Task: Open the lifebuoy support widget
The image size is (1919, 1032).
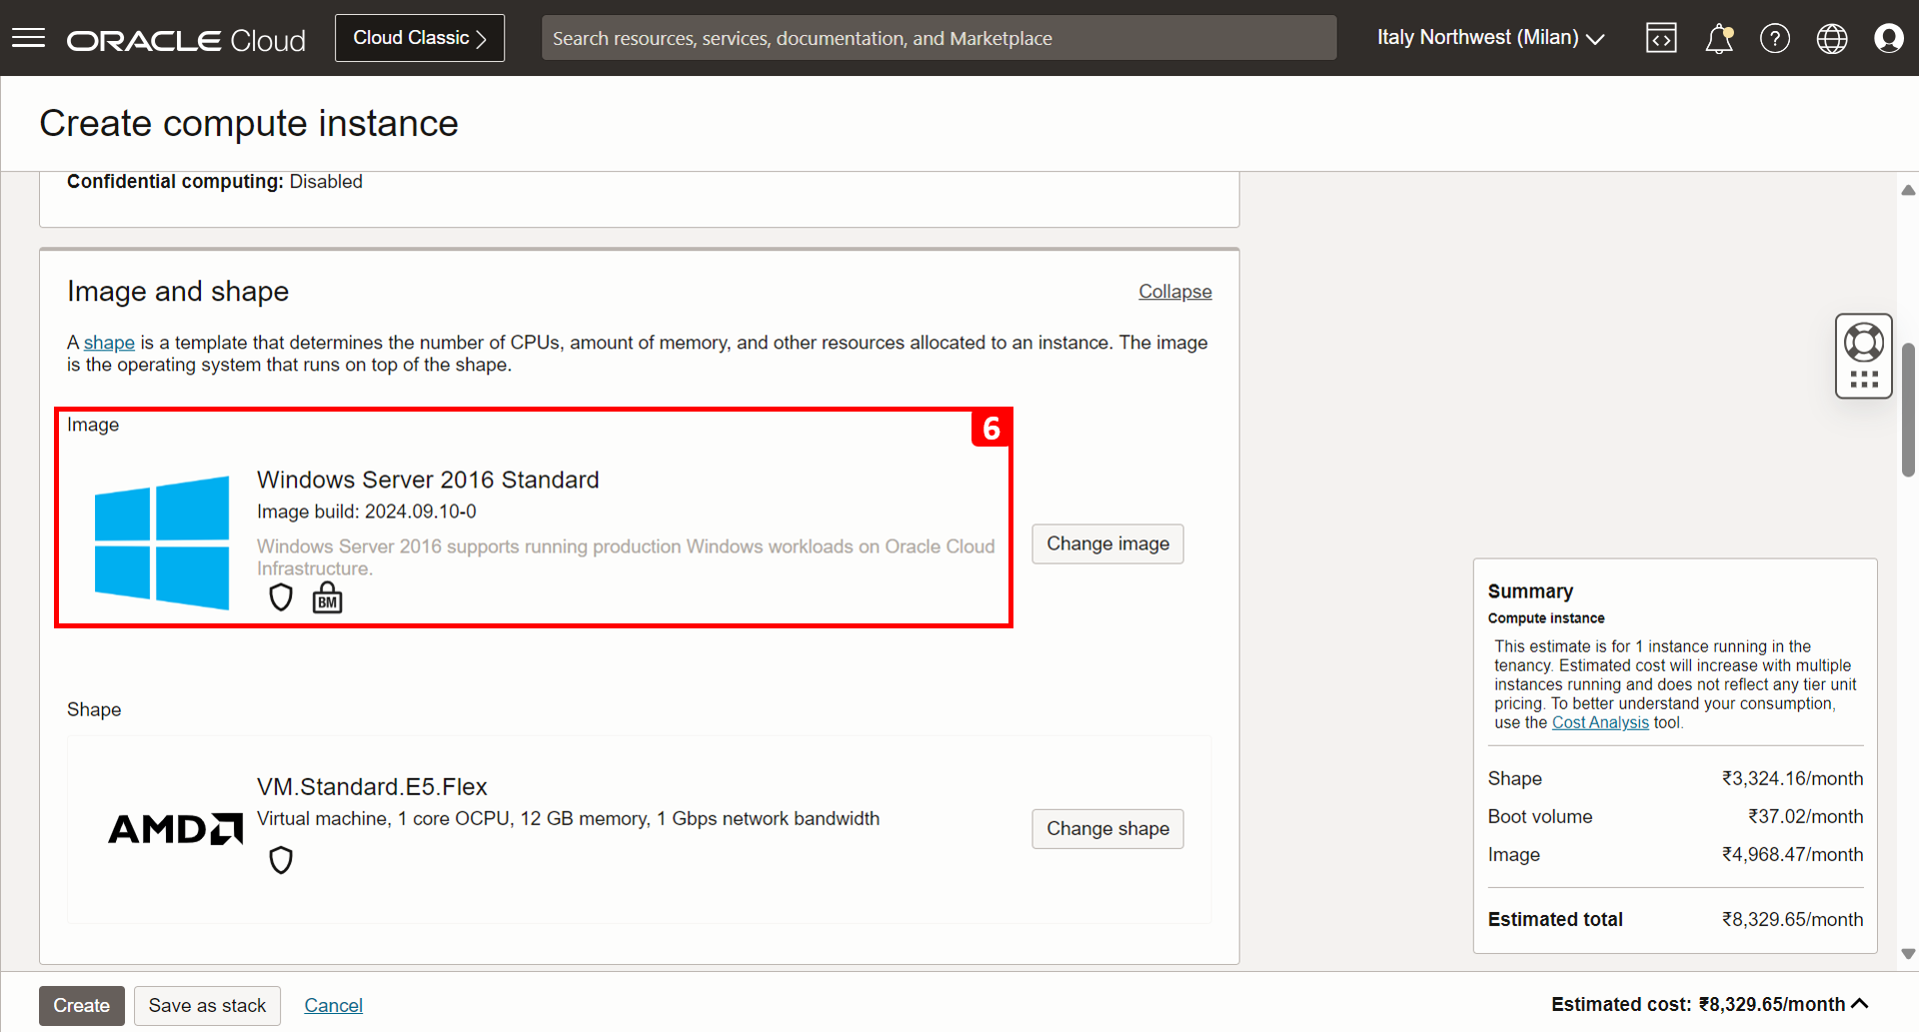Action: coord(1864,343)
